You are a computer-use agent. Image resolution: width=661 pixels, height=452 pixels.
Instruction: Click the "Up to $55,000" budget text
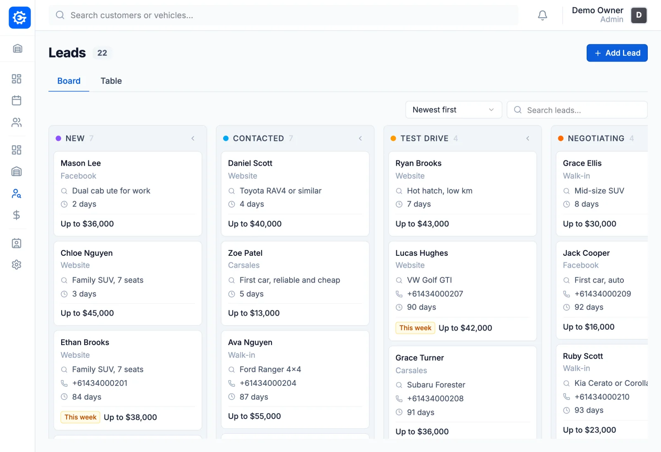coord(254,416)
